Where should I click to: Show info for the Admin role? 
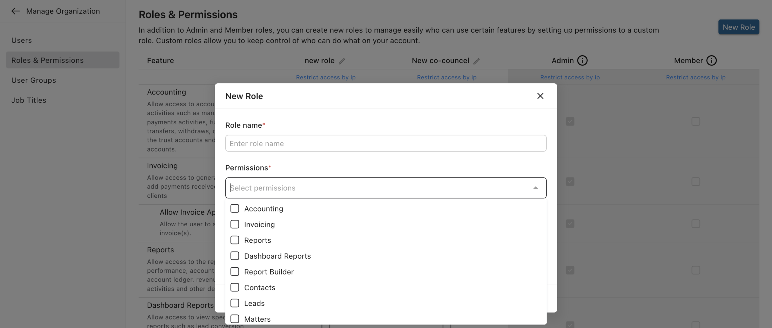582,61
